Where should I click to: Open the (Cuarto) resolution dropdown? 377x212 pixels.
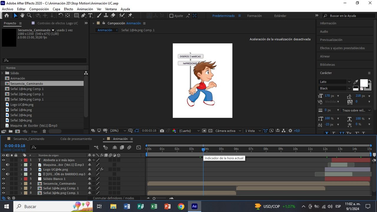(189, 131)
